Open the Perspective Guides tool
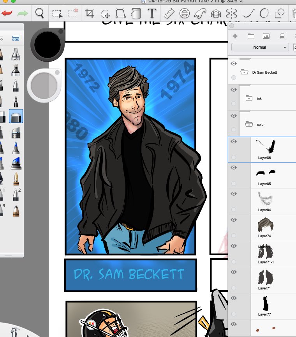 [216, 14]
